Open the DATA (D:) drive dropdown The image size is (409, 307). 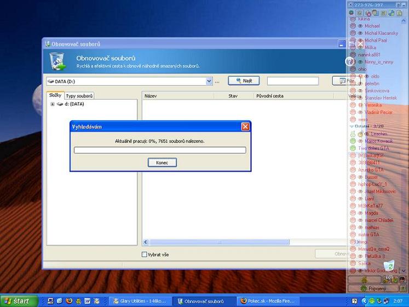click(x=209, y=81)
